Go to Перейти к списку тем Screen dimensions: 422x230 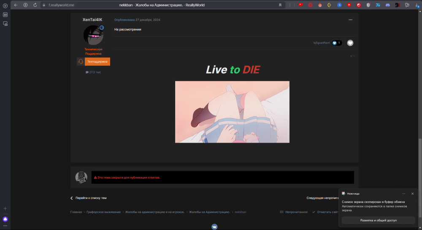pyautogui.click(x=88, y=198)
